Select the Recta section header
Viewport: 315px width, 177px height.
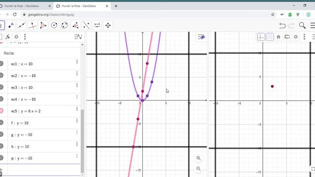pyautogui.click(x=9, y=53)
